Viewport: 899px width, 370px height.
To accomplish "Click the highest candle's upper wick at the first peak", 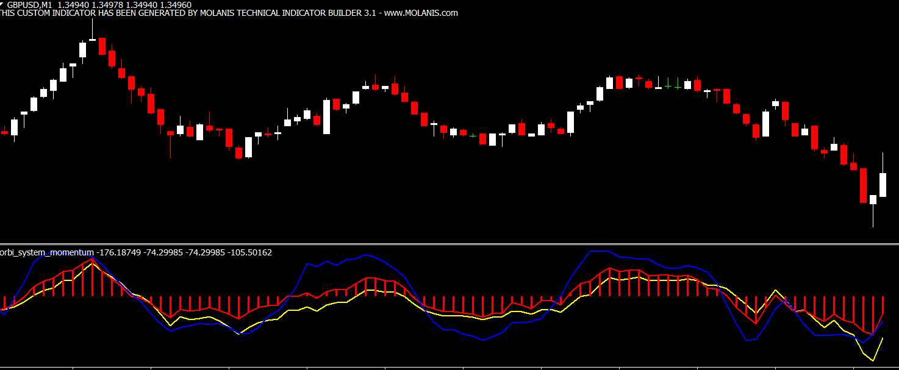I will coord(93,27).
